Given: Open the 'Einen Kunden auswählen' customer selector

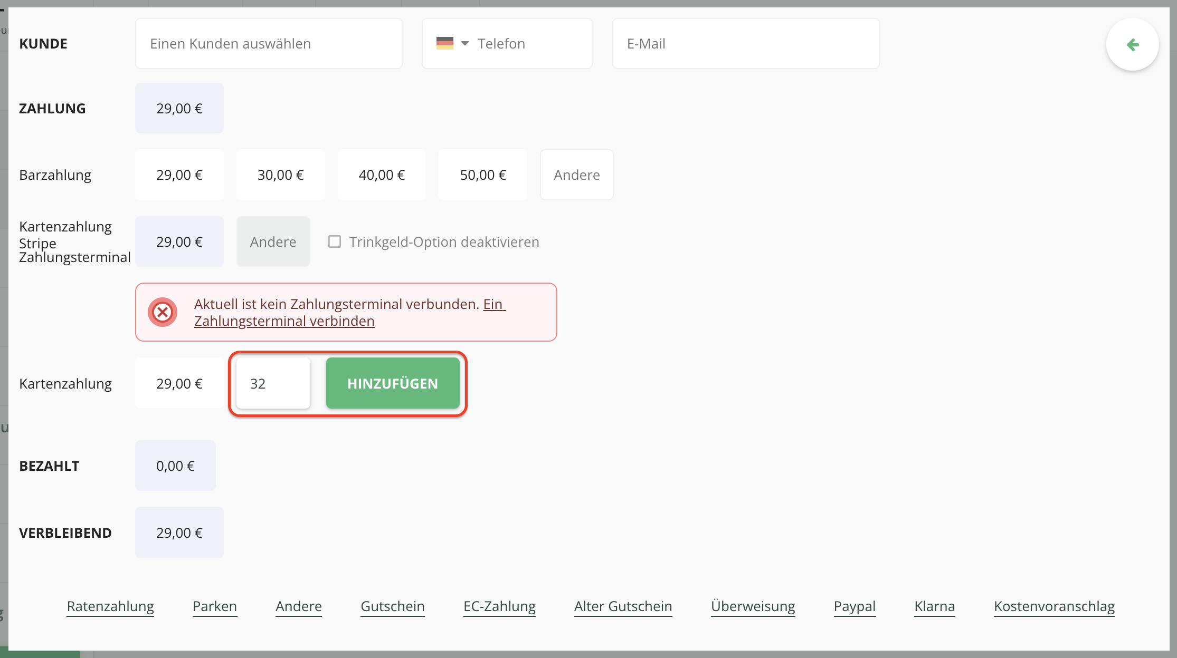Looking at the screenshot, I should [269, 44].
